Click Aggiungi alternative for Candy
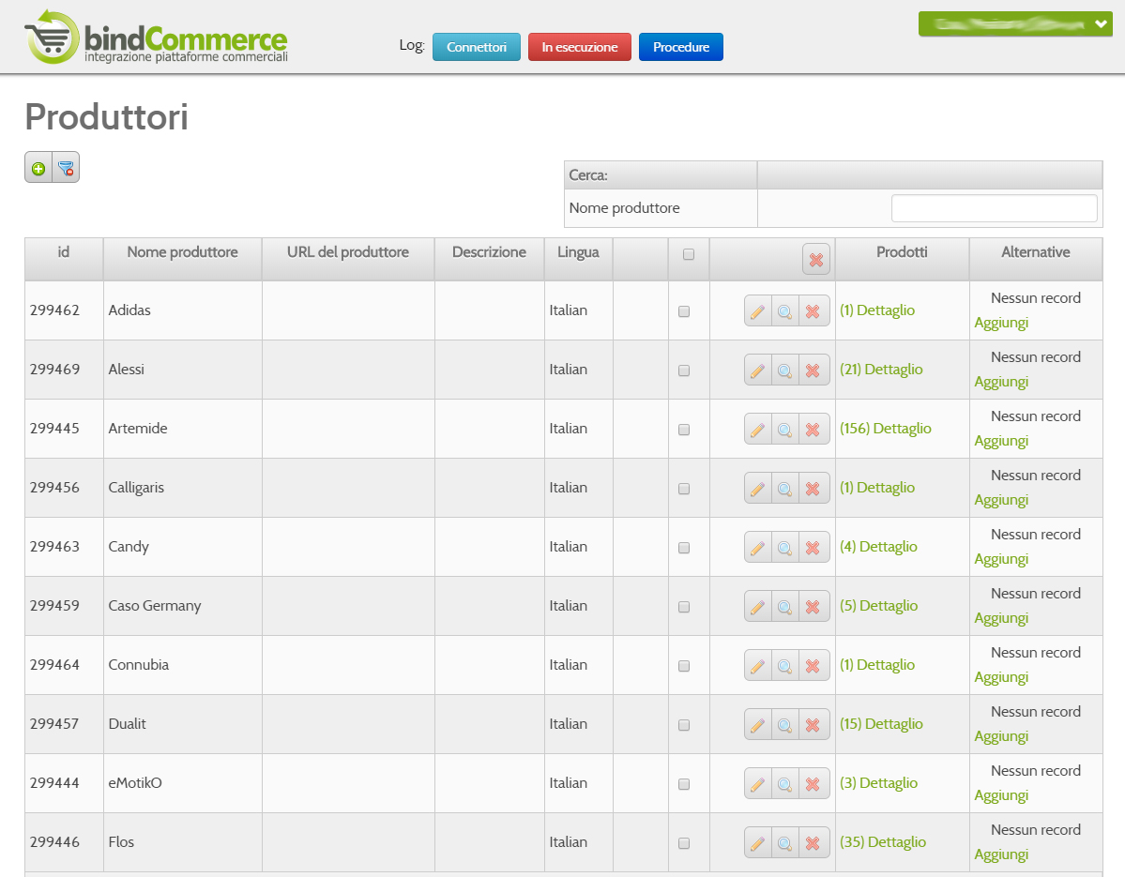Screen dimensions: 1125x877 click(1001, 559)
